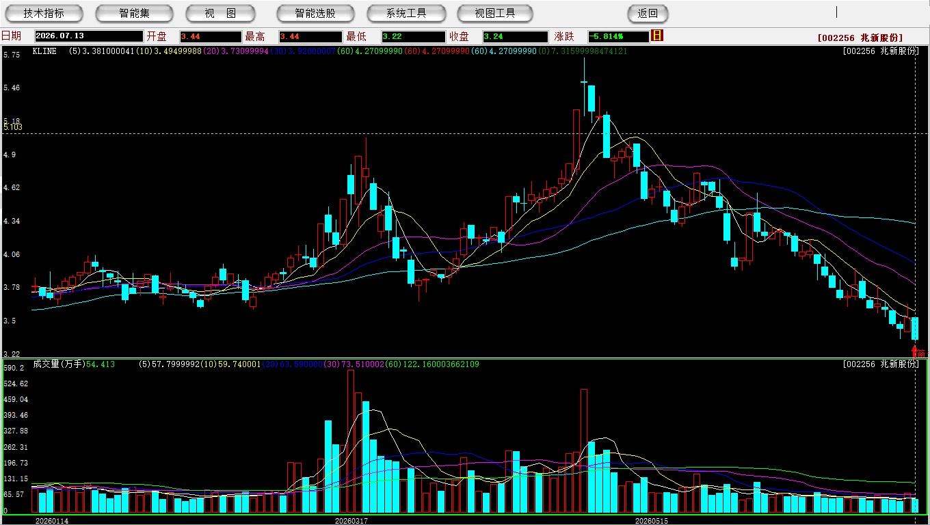Click the 20260317 date axis label

[x=351, y=521]
